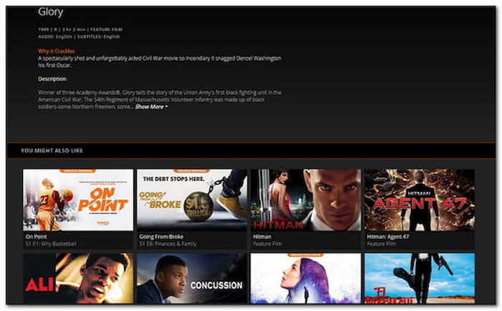This screenshot has height=311, width=502.
Task: Select the Hitman: Agent 47 poster
Action: coord(420,200)
